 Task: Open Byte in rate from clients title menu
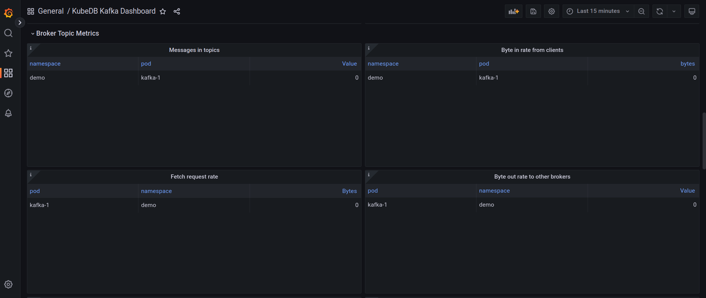coord(532,50)
